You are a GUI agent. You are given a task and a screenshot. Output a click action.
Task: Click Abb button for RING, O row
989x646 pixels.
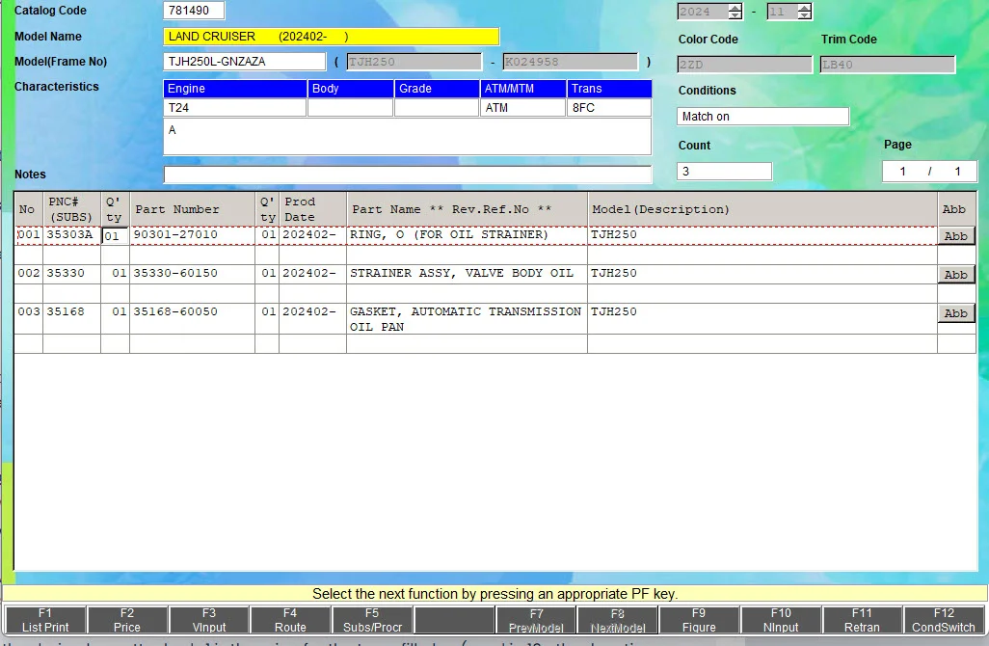pos(955,236)
